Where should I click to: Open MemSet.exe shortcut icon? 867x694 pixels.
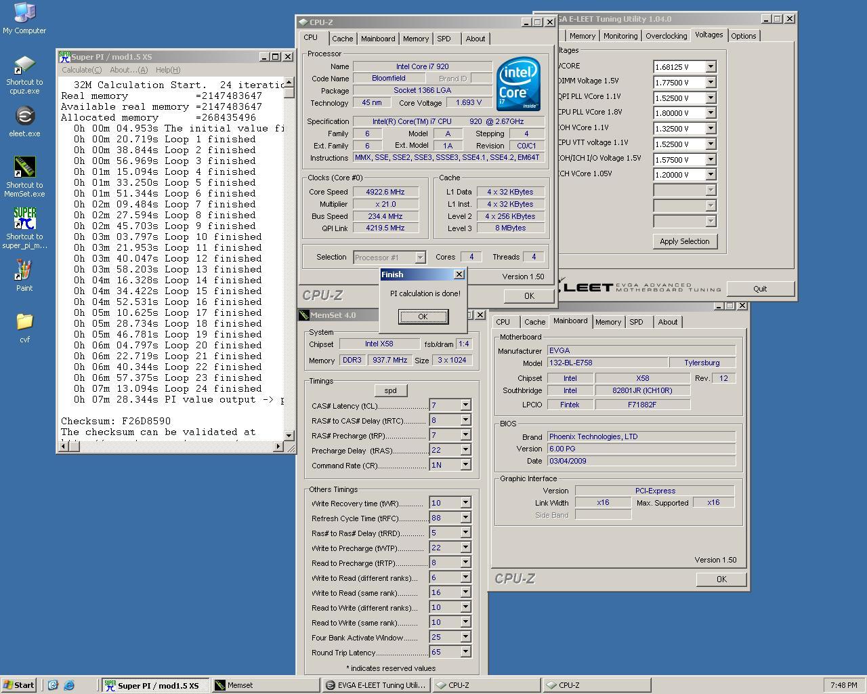24,178
